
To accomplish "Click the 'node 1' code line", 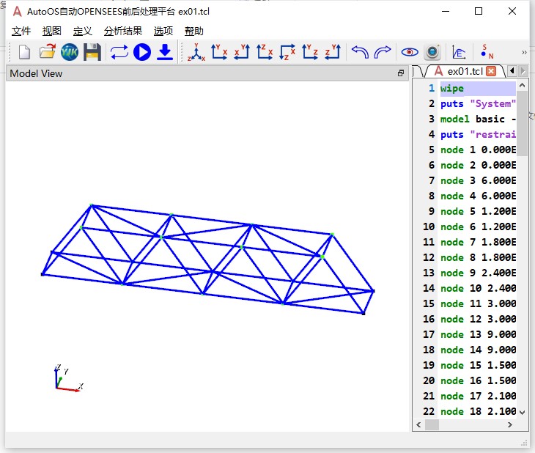I will [x=478, y=150].
